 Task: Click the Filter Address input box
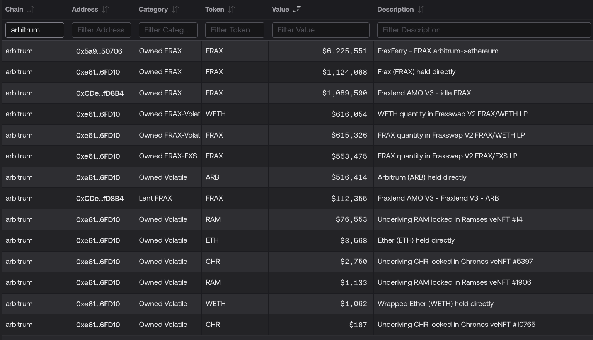click(101, 30)
